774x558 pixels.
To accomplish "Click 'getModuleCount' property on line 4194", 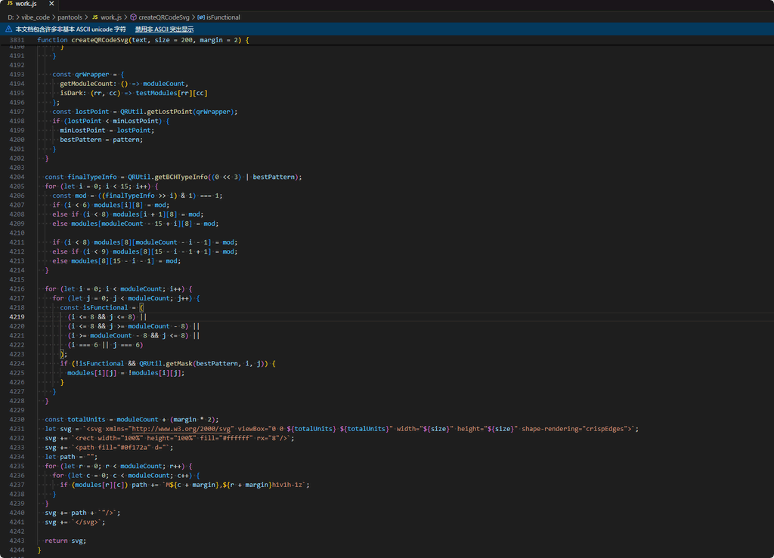I will pos(86,84).
